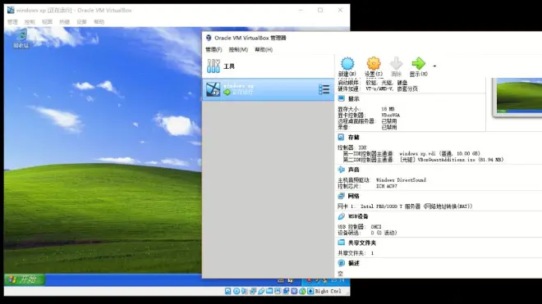
Task: Click the Windows DirectSound audio driver value
Action: [x=401, y=180]
